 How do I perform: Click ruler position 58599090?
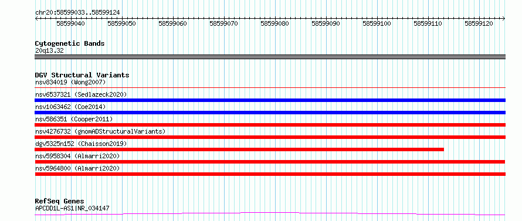326,23
